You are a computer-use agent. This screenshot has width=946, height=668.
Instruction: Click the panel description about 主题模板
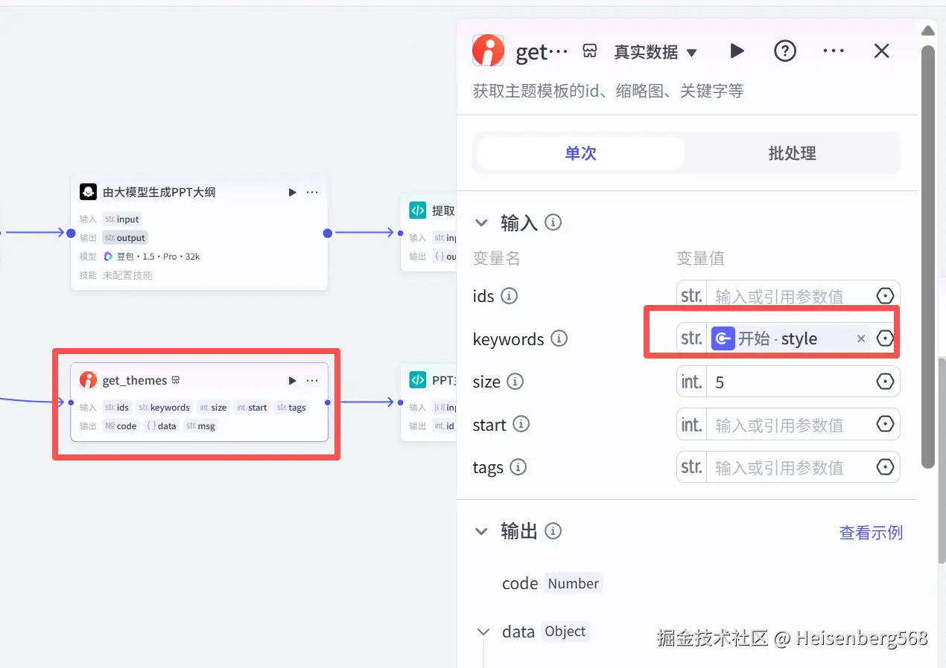click(608, 91)
